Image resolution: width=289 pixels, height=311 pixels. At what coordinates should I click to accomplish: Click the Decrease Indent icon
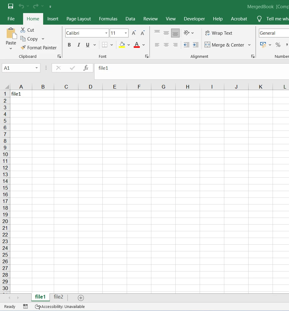187,45
